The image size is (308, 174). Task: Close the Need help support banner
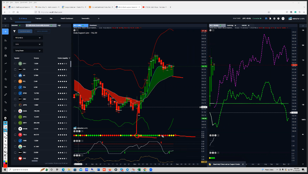coord(243,165)
